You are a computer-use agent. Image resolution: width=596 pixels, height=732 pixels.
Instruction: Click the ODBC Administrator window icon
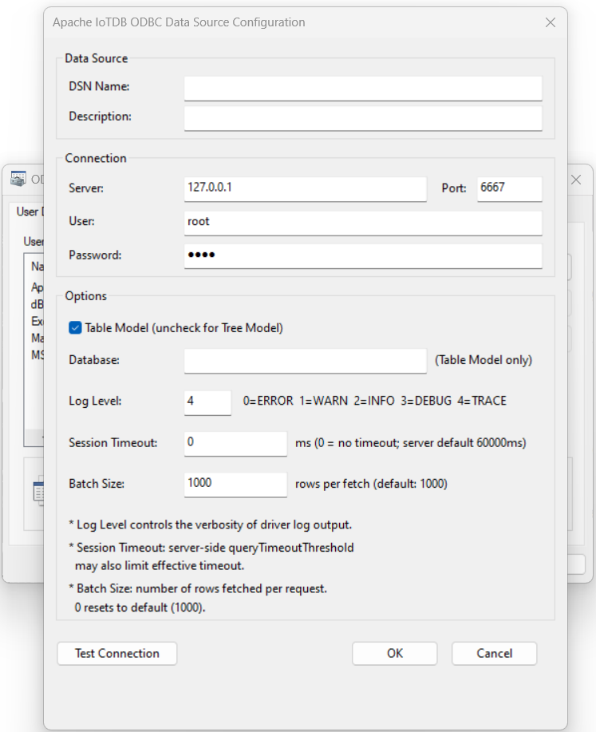tap(18, 180)
